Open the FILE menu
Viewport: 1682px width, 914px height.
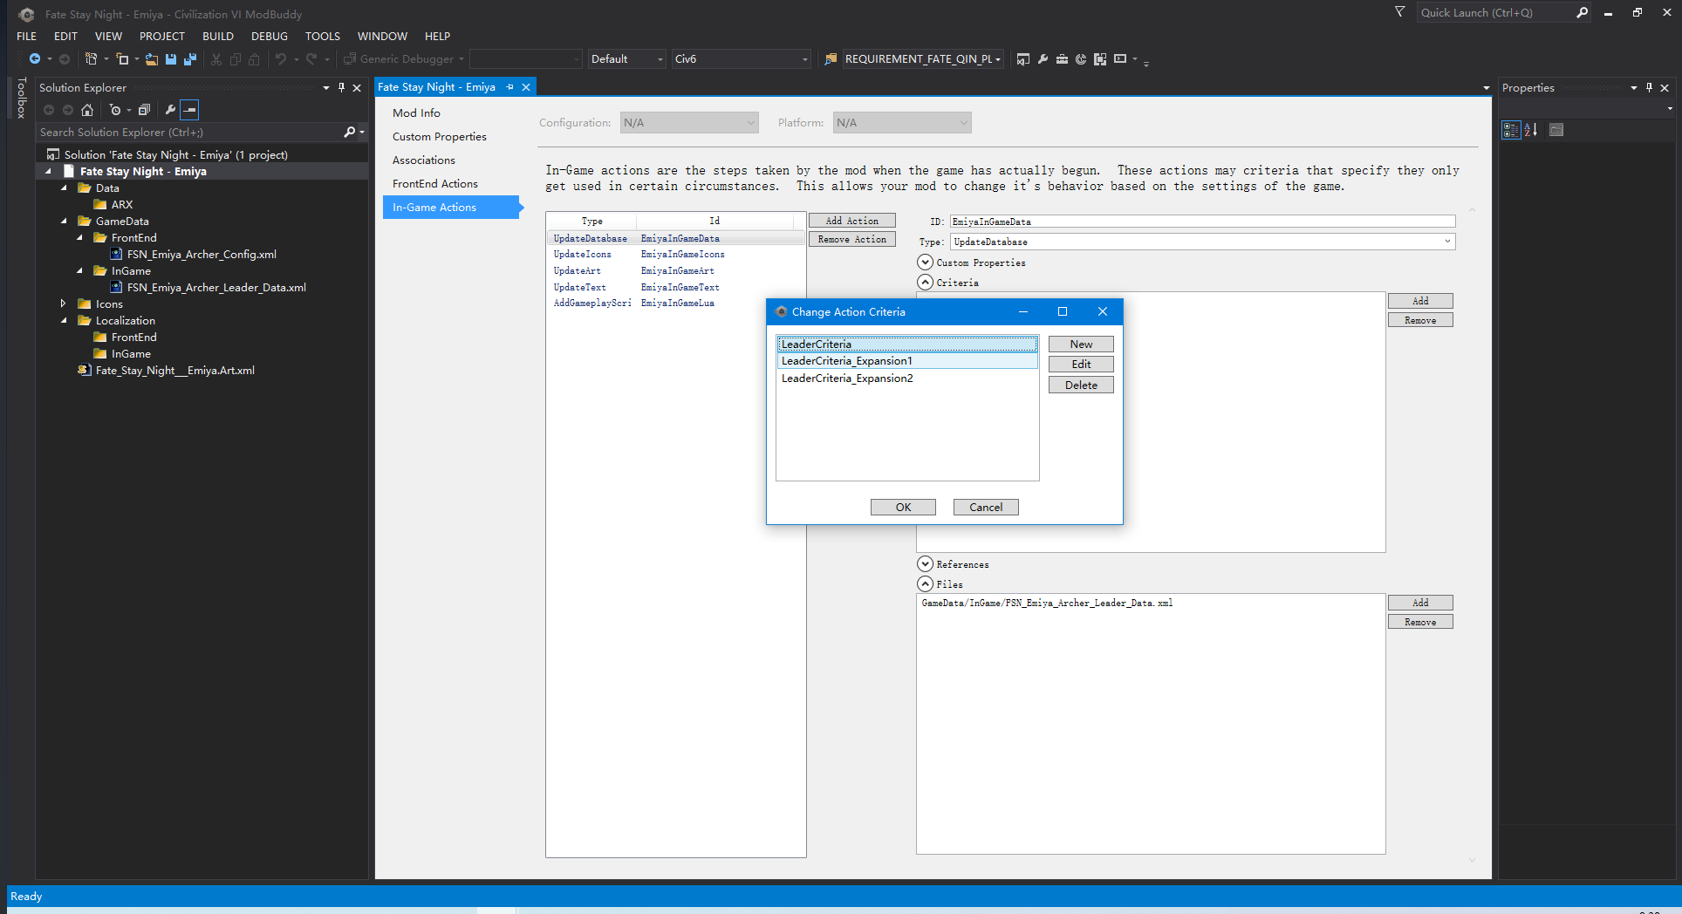[x=27, y=37]
